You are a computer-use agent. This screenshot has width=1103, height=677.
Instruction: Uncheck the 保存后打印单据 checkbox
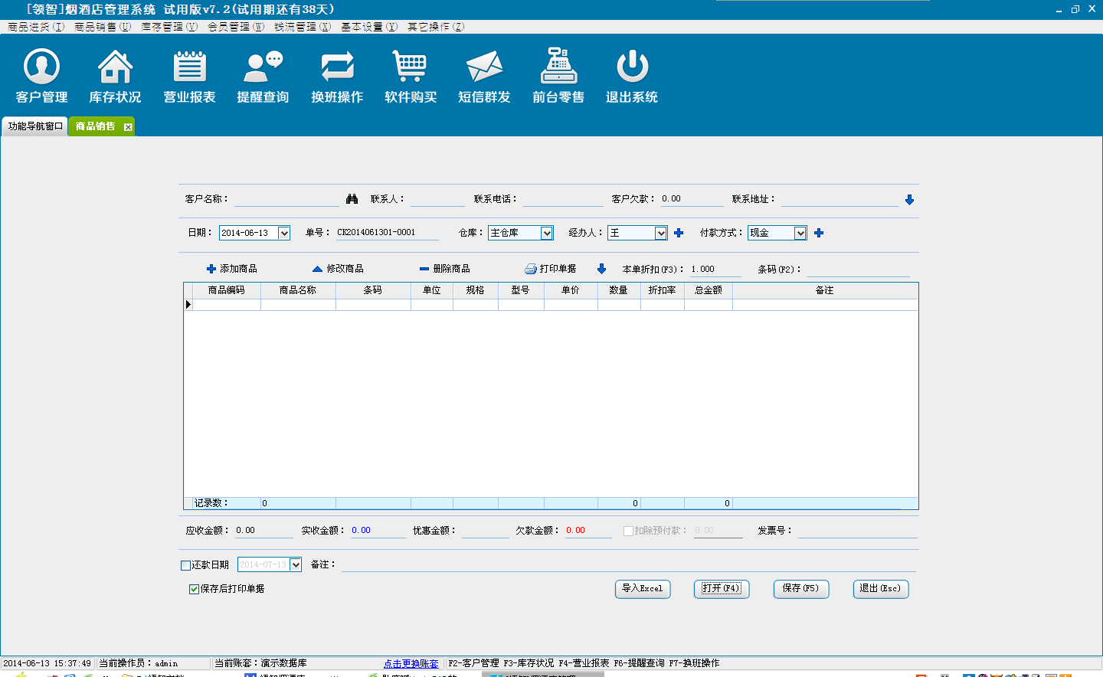pos(194,589)
